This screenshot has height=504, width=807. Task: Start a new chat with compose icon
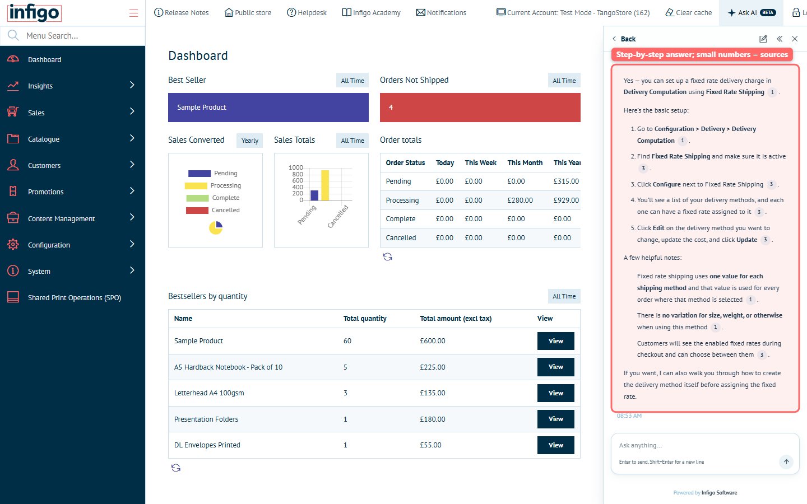tap(763, 39)
